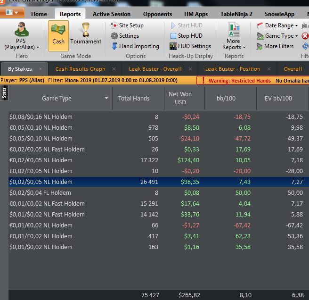Open TableNinja 2 ribbon tab
The height and width of the screenshot is (300, 309).
tap(236, 14)
